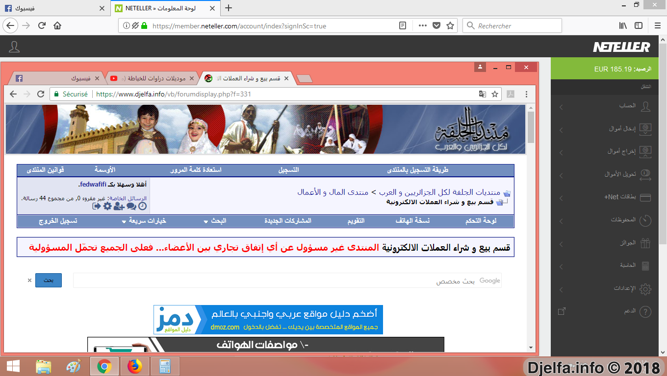Open Firefox page actions three-dots menu
Viewport: 667px width, 376px height.
pos(423,26)
